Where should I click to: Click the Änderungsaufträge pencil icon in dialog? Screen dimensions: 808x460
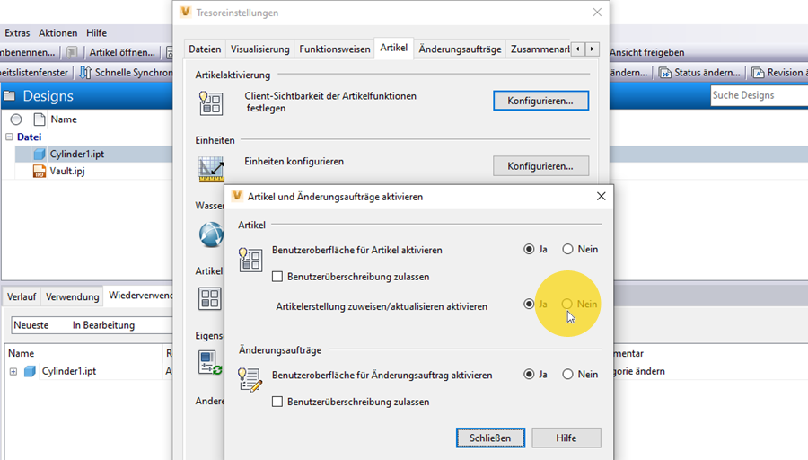250,380
